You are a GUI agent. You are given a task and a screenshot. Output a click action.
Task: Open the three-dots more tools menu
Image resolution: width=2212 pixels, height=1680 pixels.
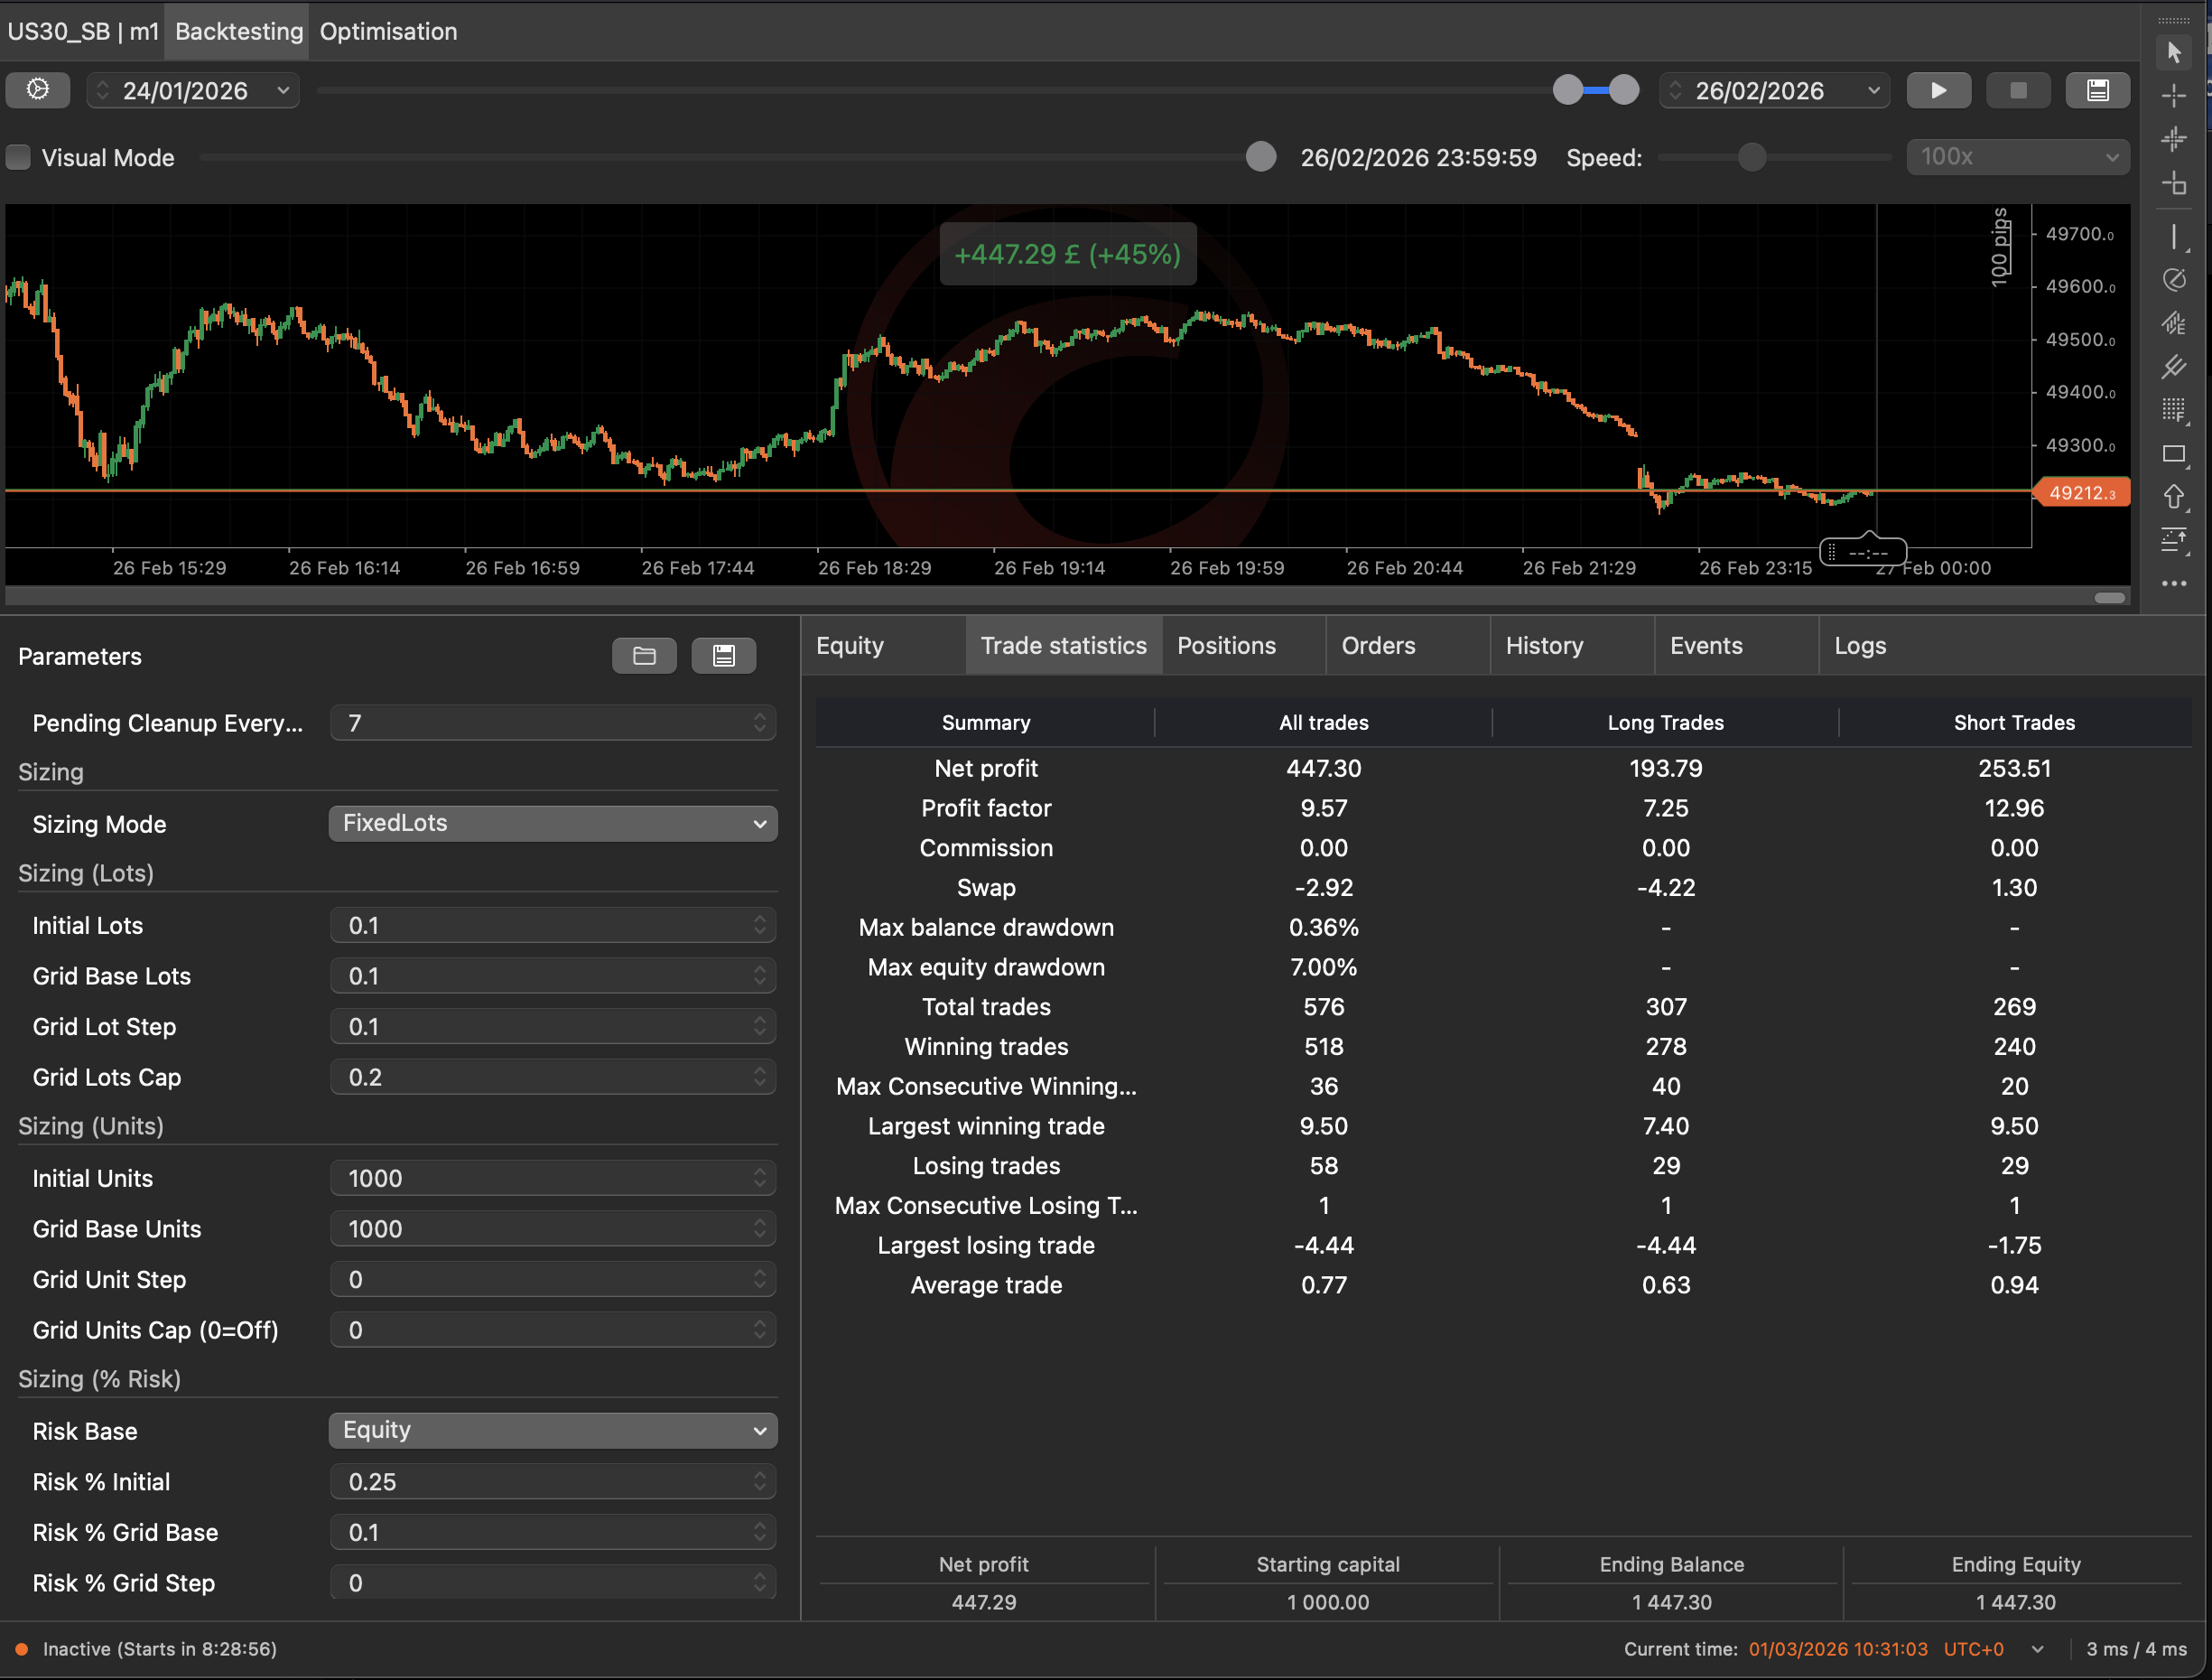tap(2173, 584)
